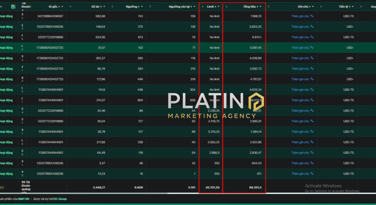376x205 pixels.
Task: Select remaining threshold cell showing 318
Action: click(193, 79)
